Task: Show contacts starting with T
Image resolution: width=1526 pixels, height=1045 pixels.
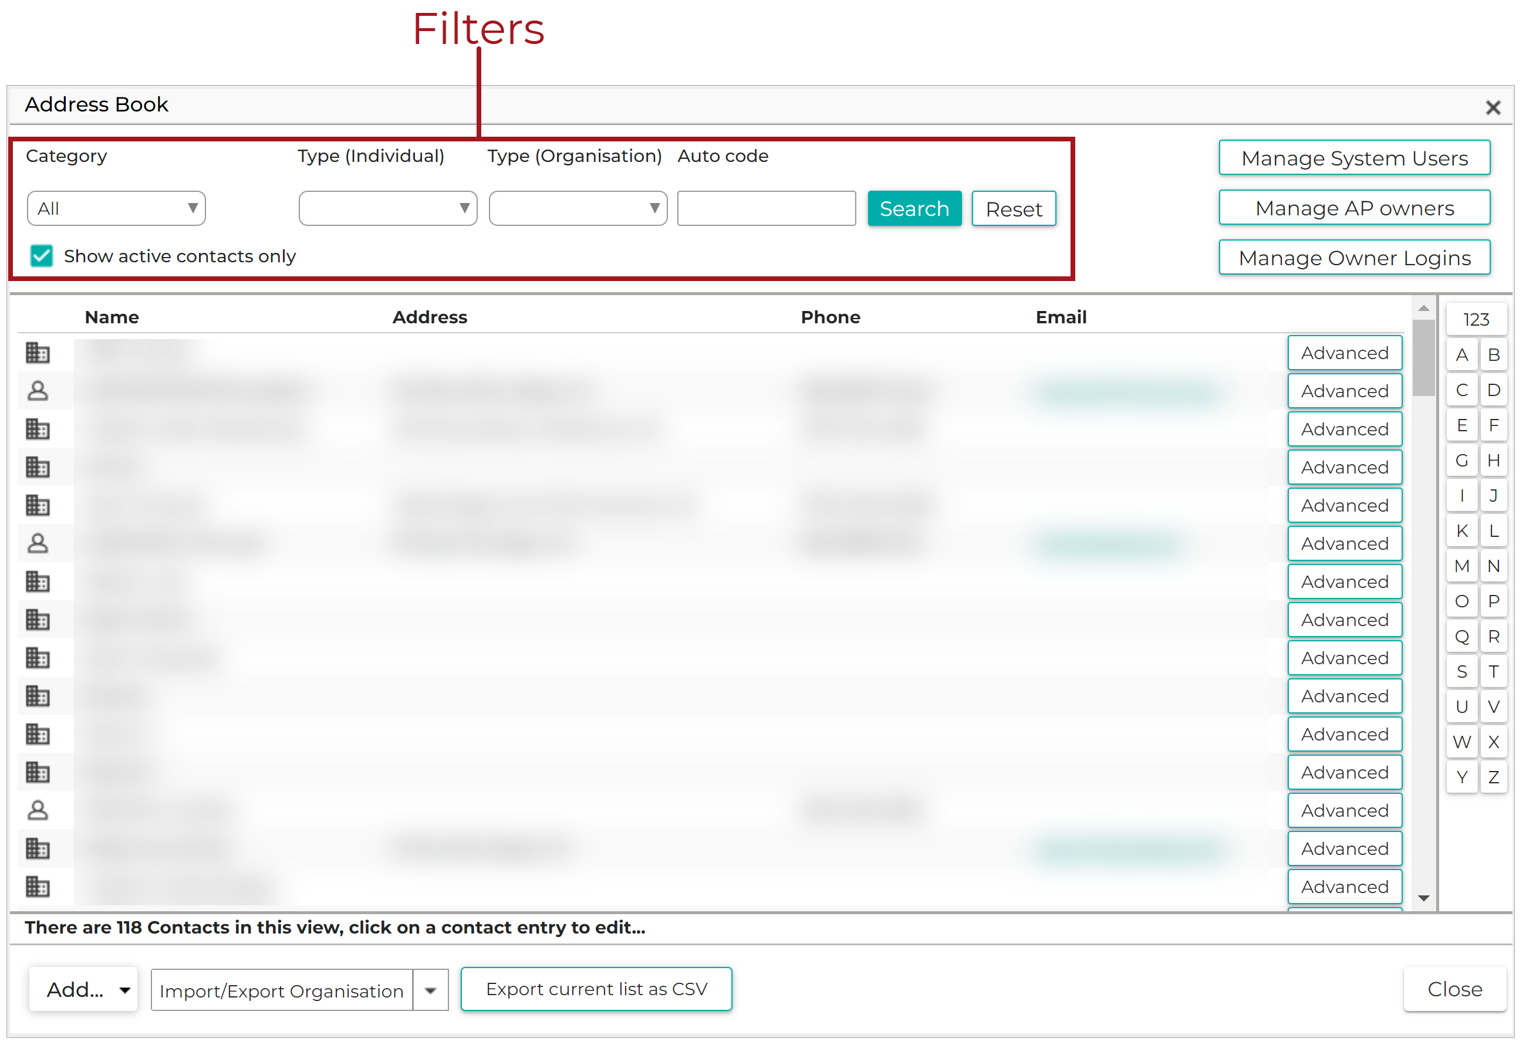Action: pos(1493,672)
